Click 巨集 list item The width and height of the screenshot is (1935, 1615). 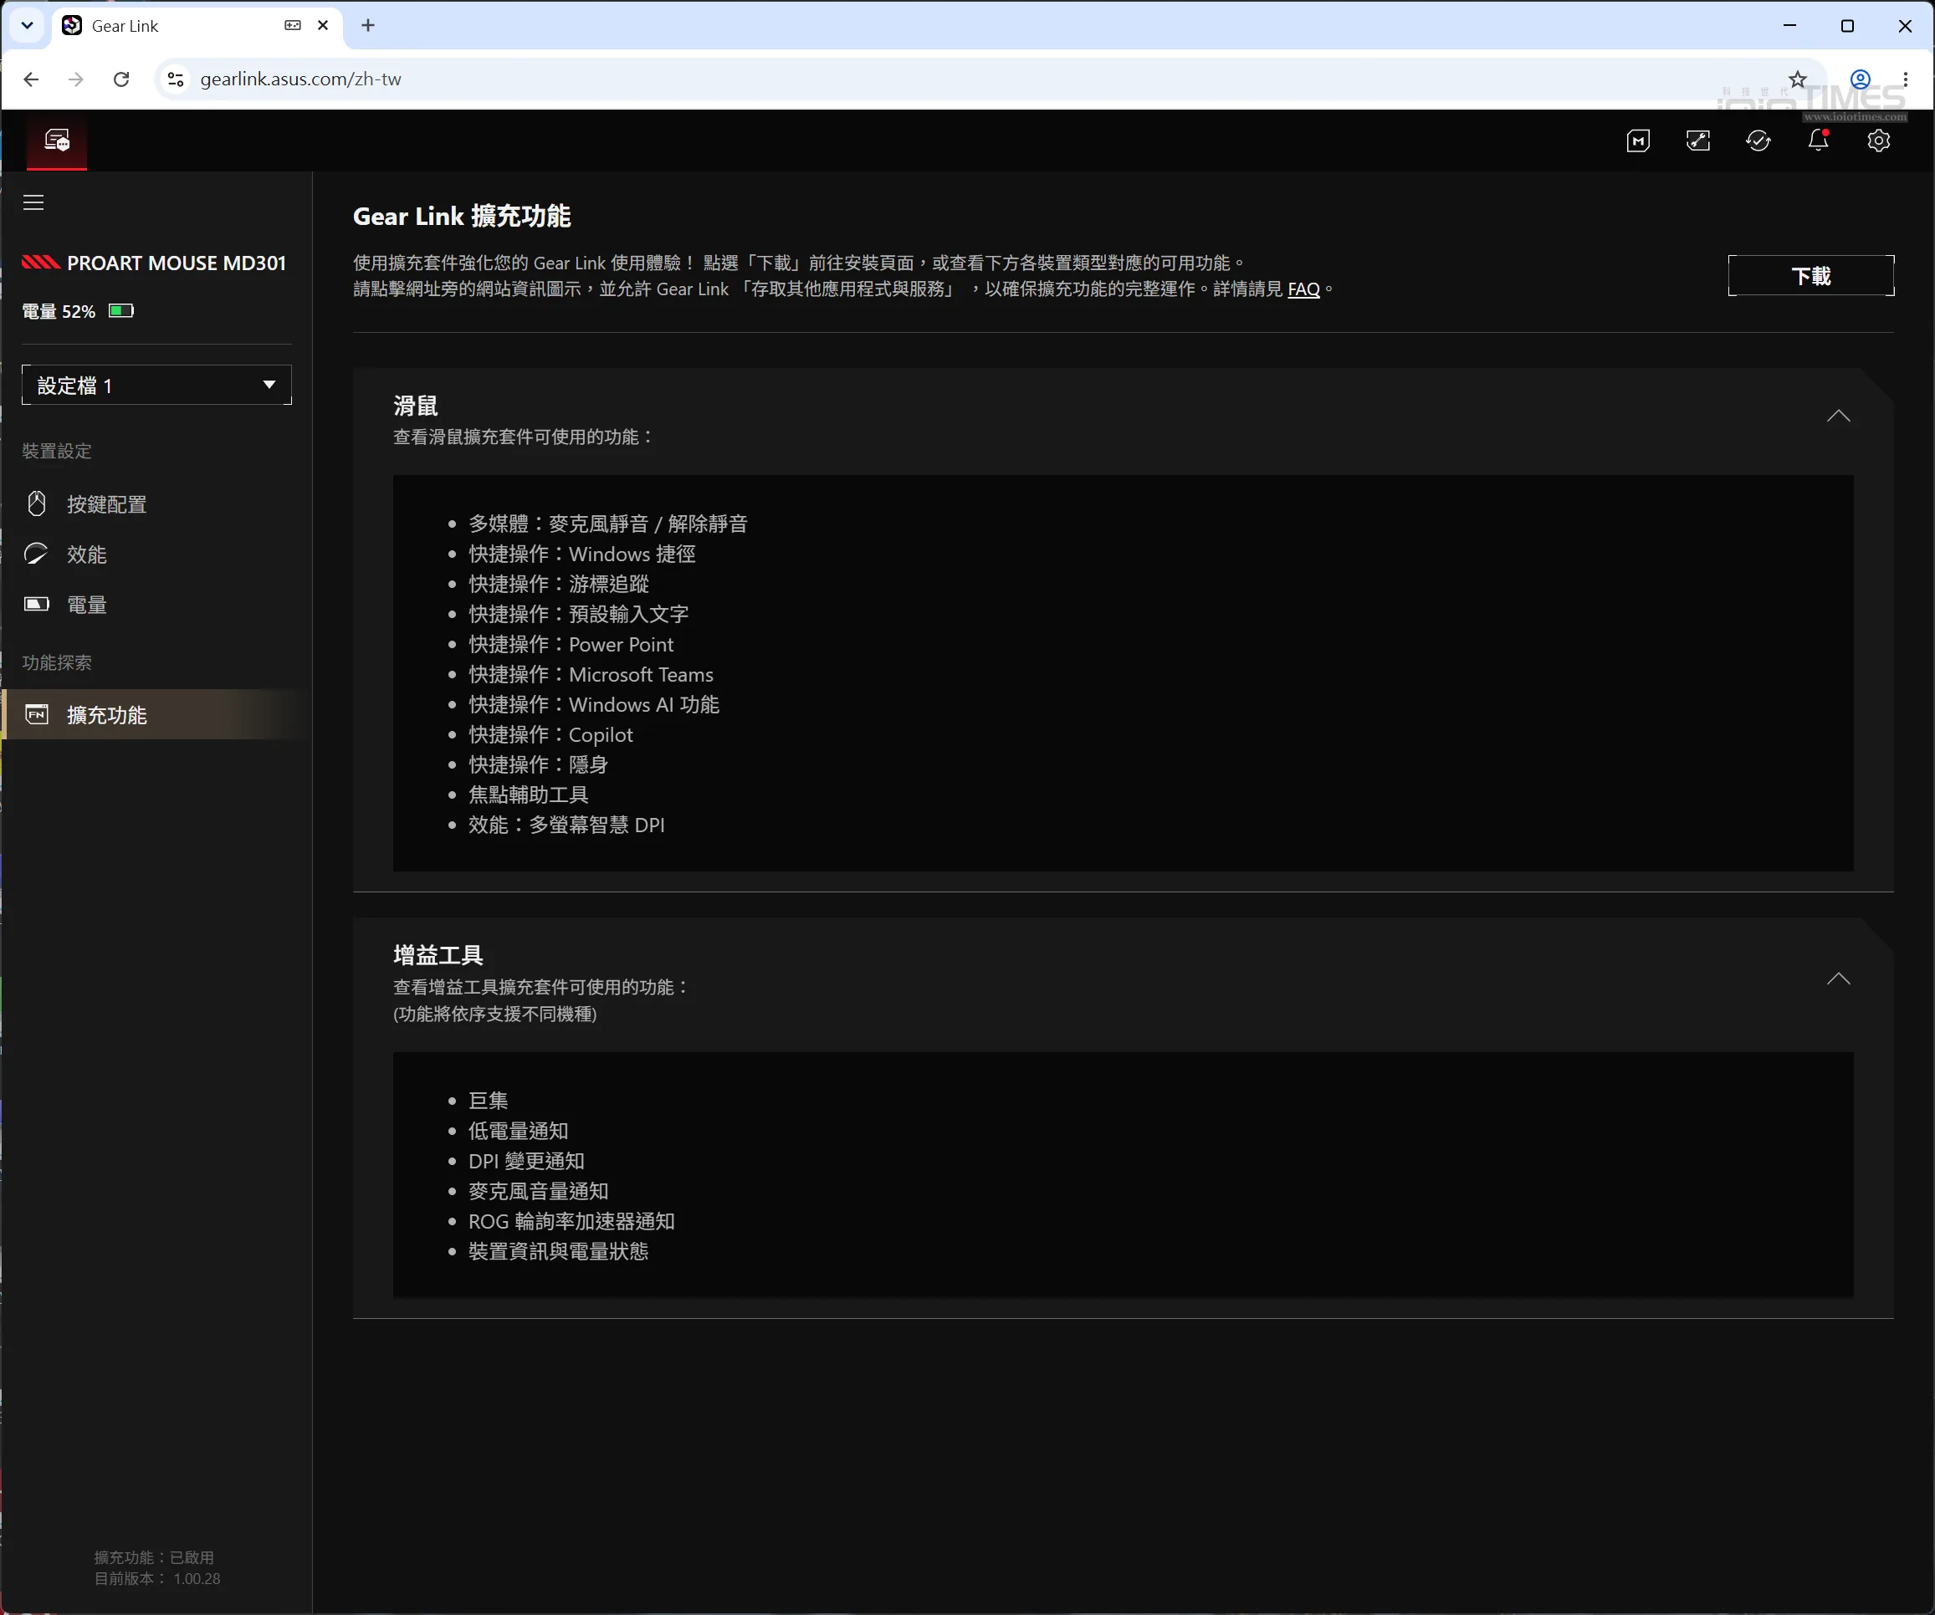click(489, 1101)
